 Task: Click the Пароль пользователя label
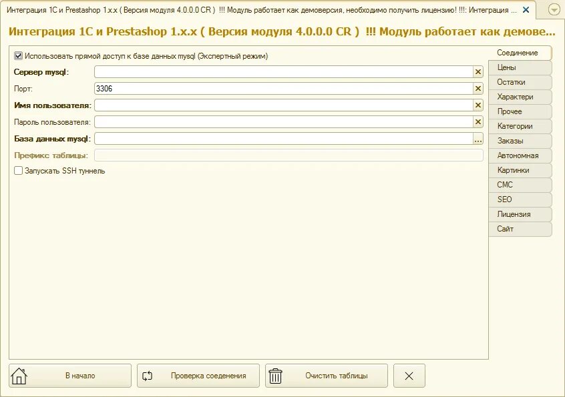tap(53, 122)
